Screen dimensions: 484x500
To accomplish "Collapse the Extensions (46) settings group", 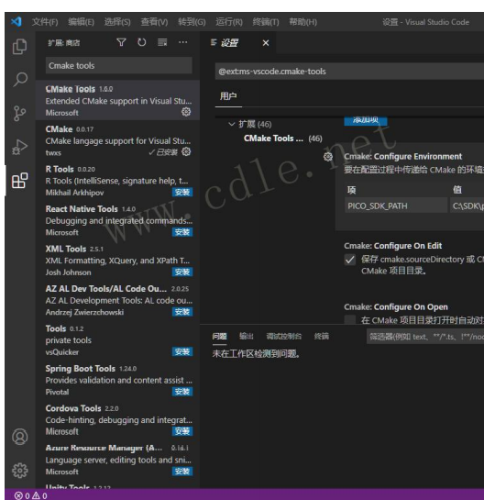I will click(x=232, y=124).
